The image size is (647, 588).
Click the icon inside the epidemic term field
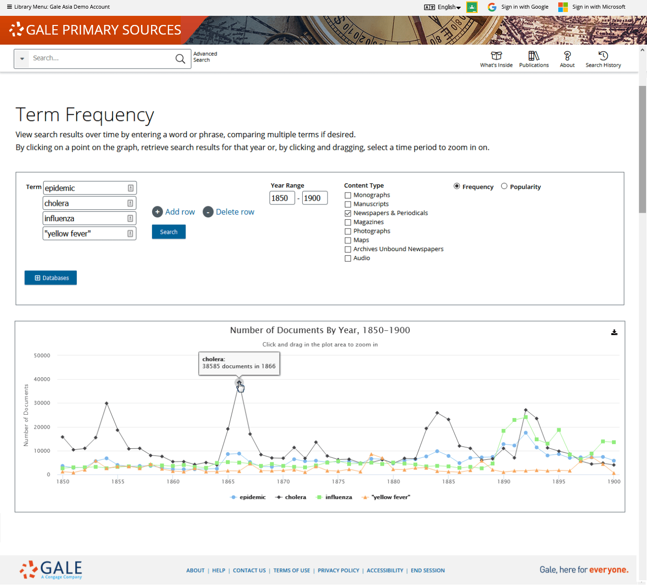(130, 188)
